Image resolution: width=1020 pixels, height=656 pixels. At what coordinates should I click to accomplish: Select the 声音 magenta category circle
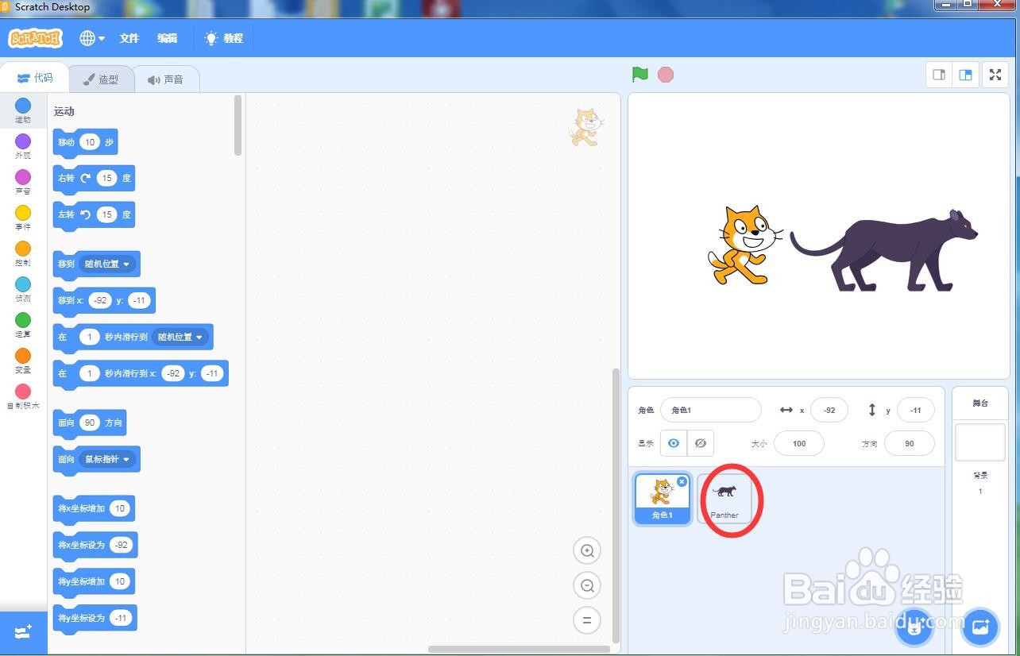click(23, 177)
